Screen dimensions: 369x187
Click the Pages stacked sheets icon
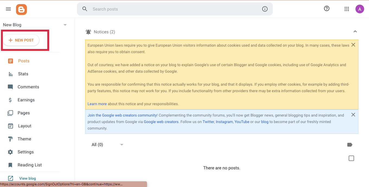coord(10,113)
